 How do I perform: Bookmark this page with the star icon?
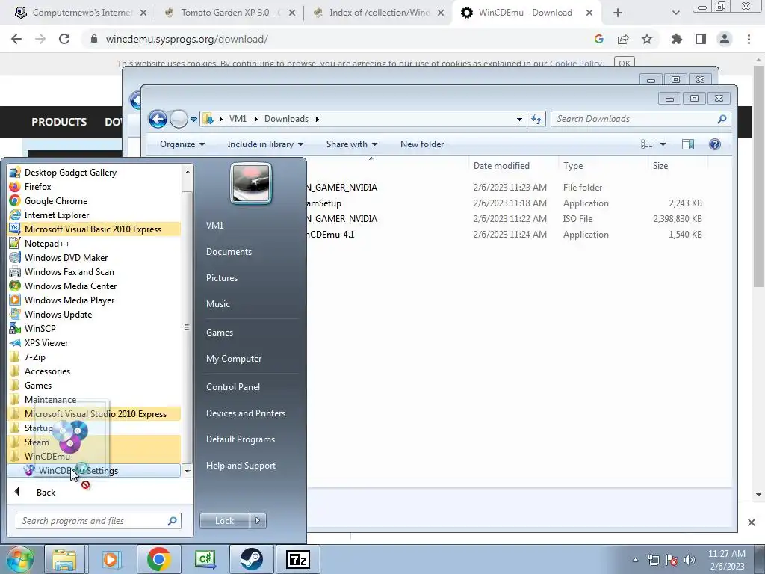tap(647, 39)
